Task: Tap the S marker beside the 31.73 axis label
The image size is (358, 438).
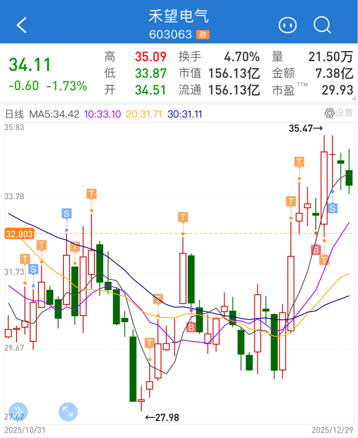Action: (33, 269)
